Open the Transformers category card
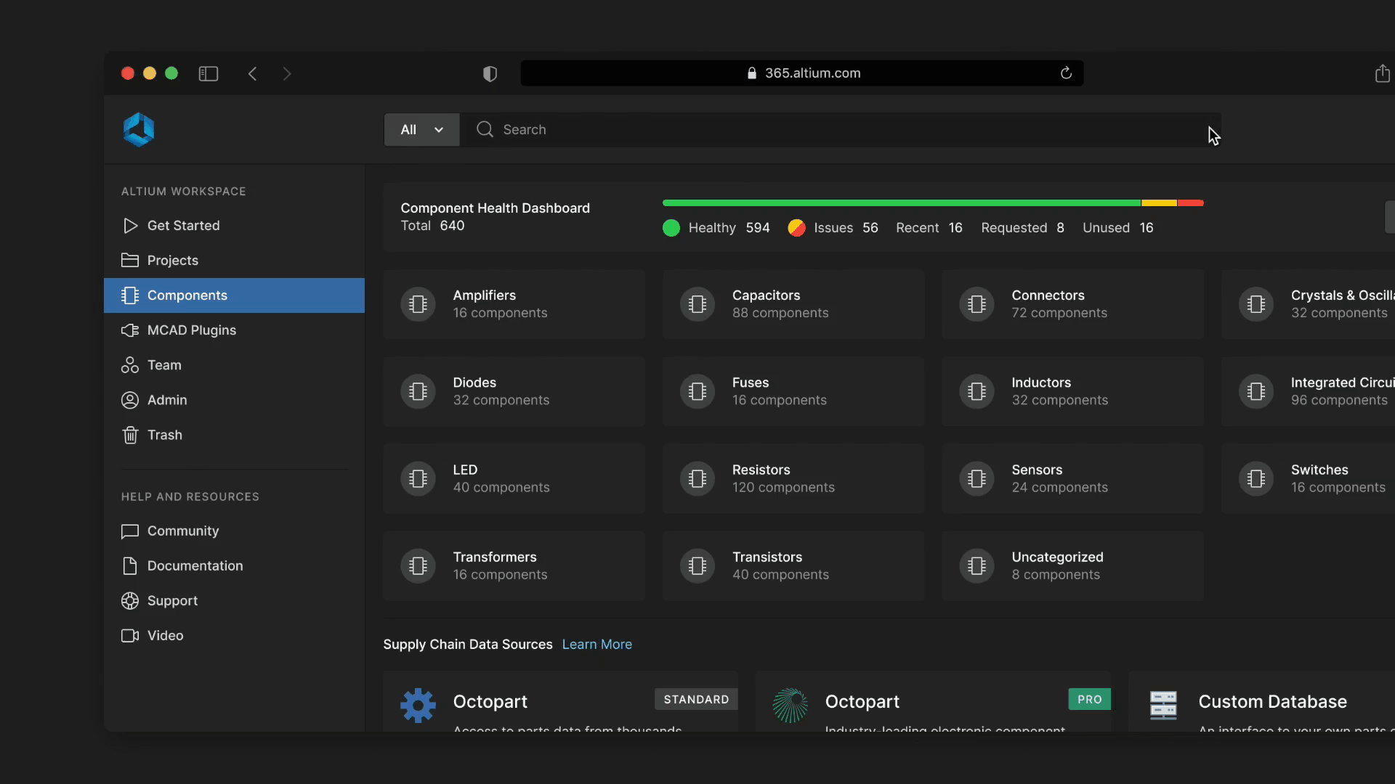The image size is (1395, 784). (514, 565)
